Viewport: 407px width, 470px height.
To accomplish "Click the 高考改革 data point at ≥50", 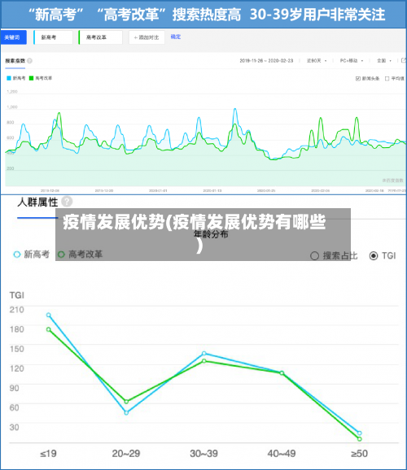I will click(x=360, y=439).
